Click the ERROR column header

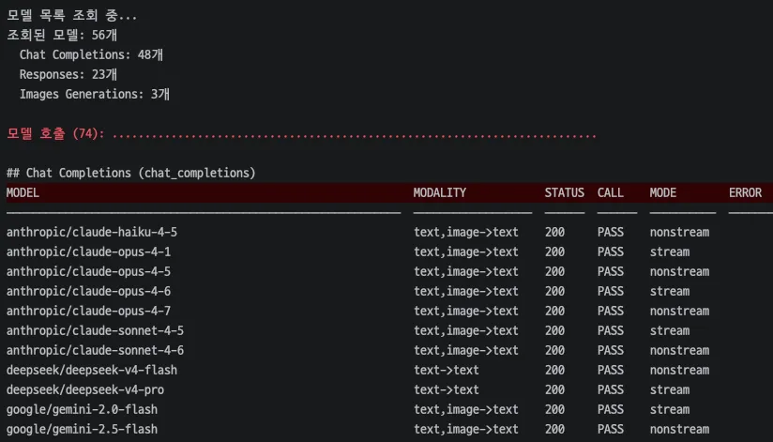pos(746,192)
